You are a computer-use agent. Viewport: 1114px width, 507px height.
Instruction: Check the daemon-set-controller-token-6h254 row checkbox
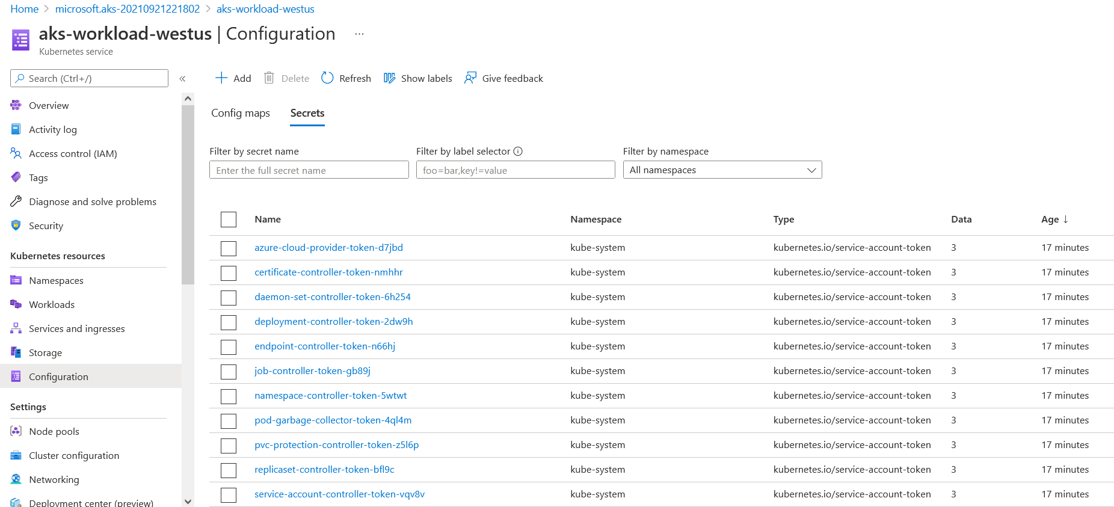click(229, 298)
